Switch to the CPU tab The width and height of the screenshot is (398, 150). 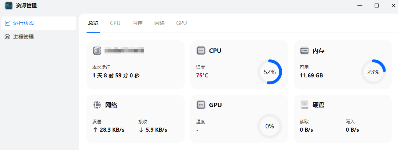tap(115, 23)
